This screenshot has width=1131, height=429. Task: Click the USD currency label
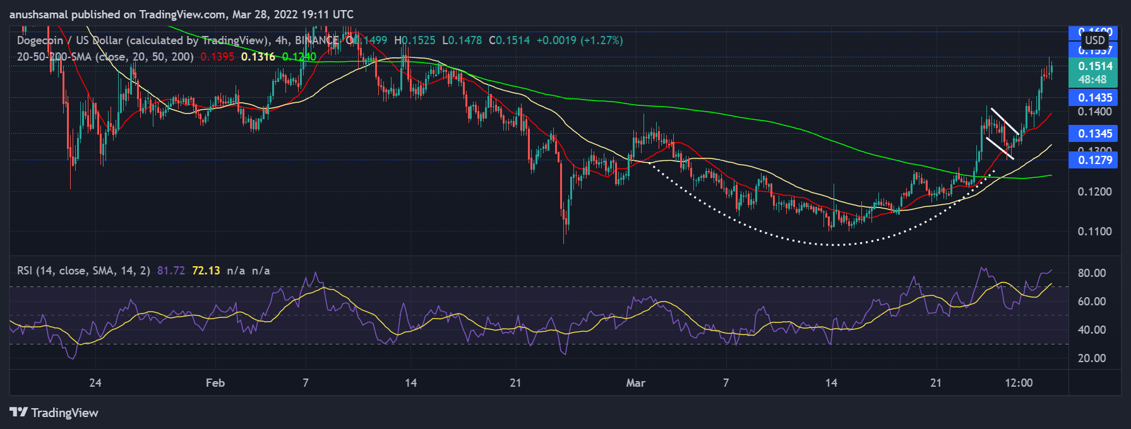pyautogui.click(x=1094, y=40)
